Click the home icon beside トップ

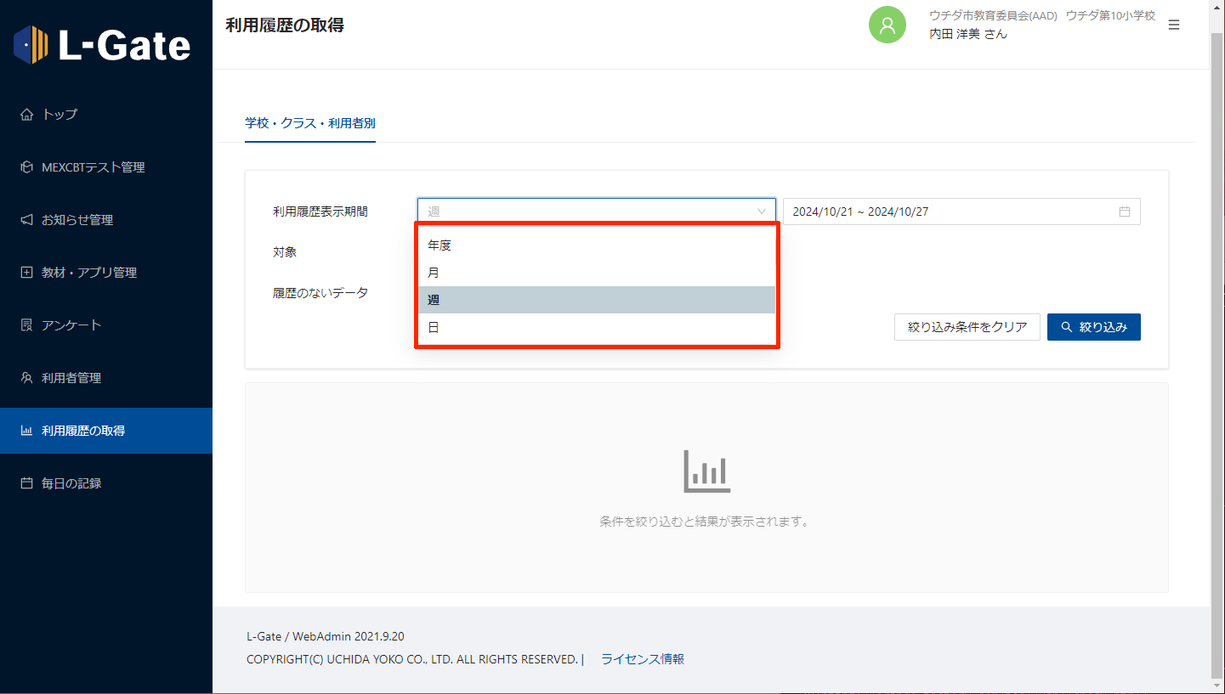point(26,115)
